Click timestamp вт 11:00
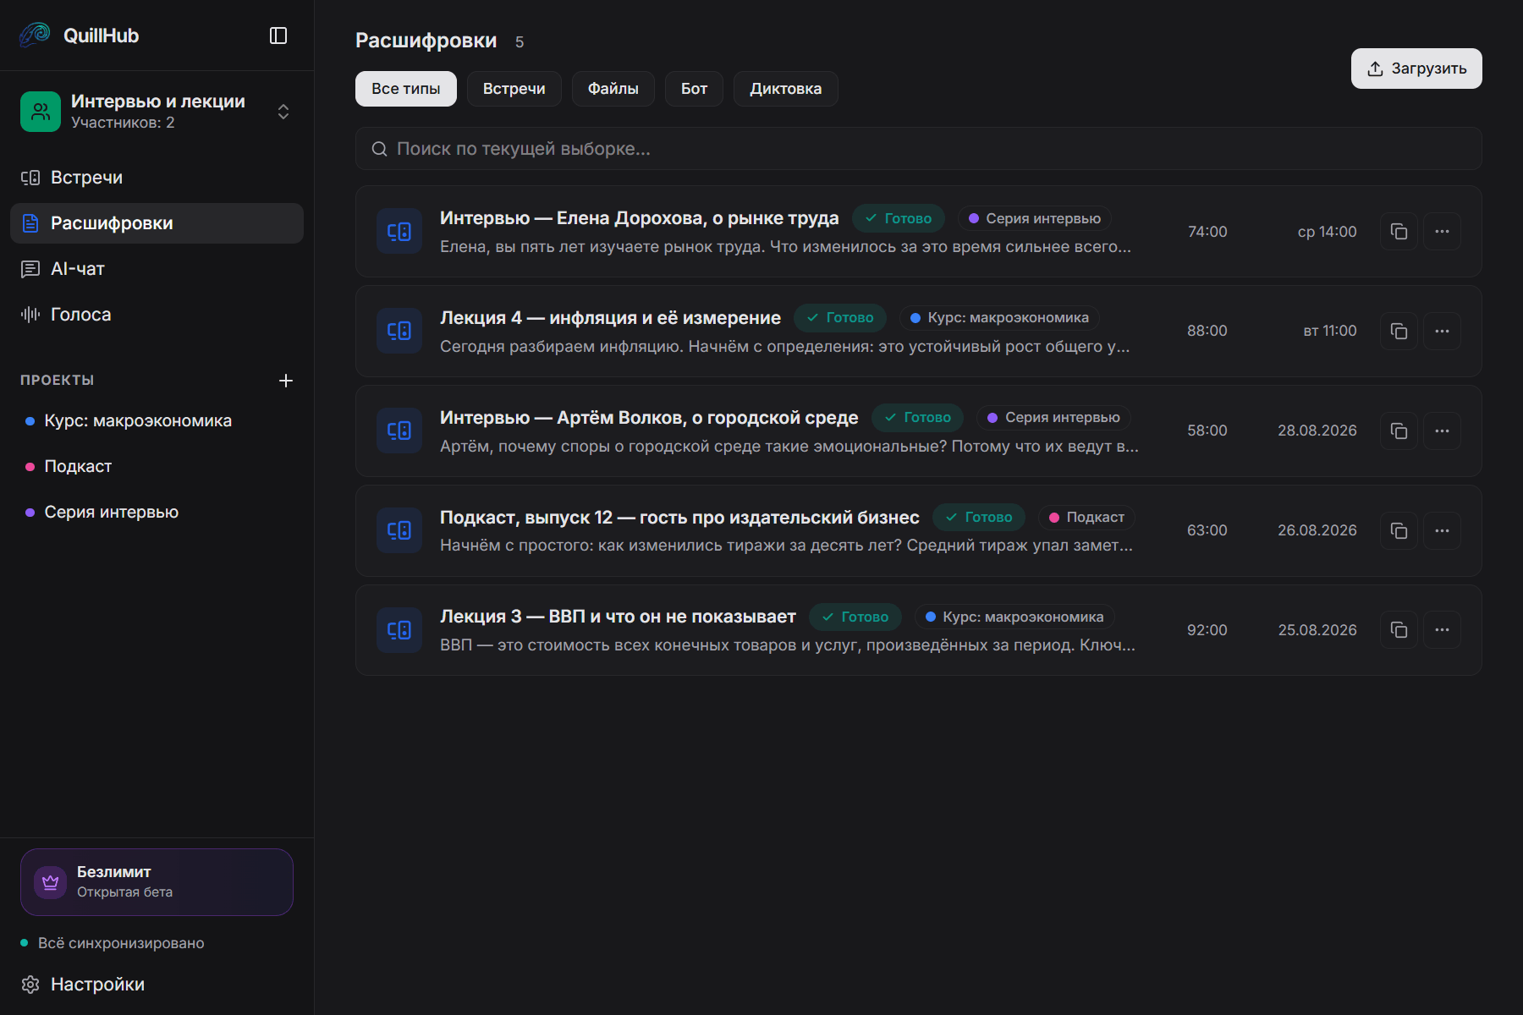The image size is (1523, 1015). 1330,331
